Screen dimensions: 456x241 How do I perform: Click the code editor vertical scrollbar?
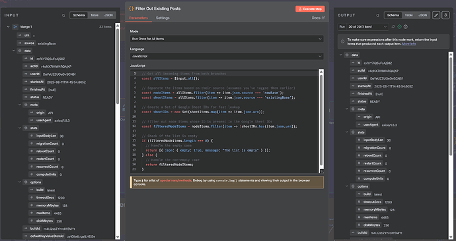coord(321,120)
